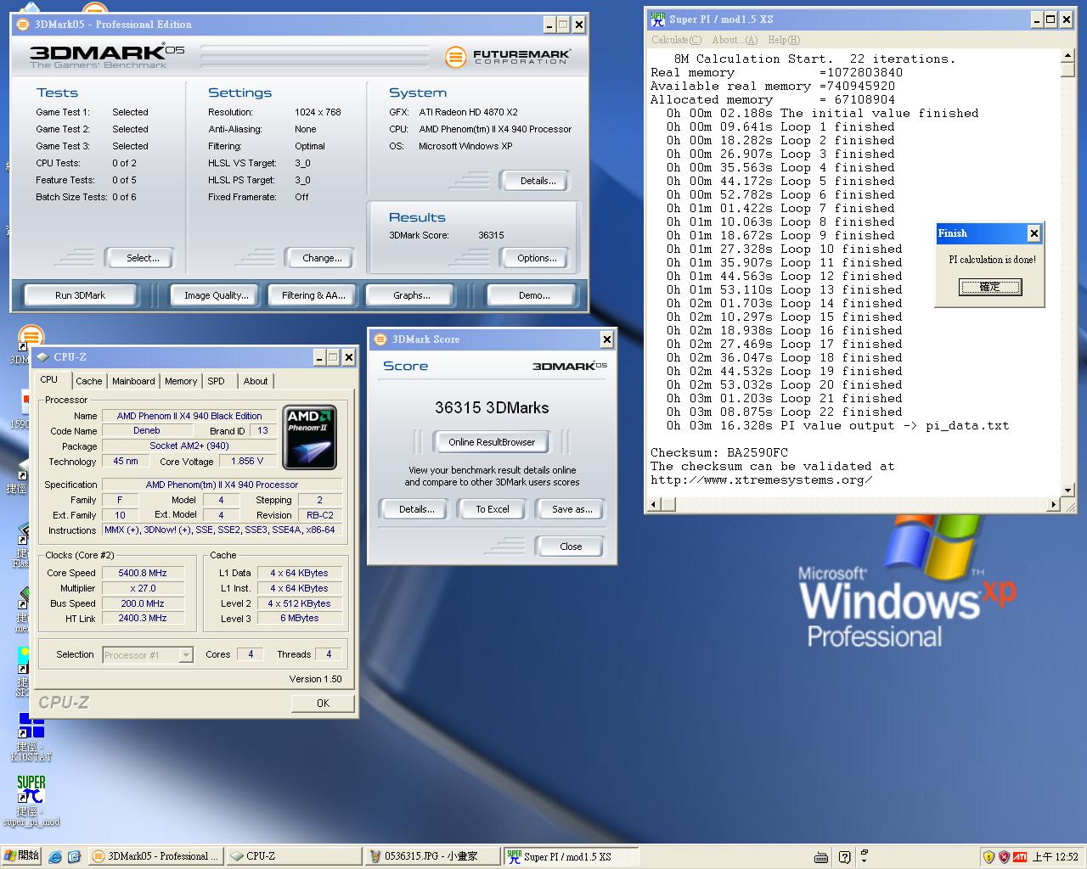The width and height of the screenshot is (1087, 869).
Task: Open the About tab in CPU-Z
Action: coord(256,381)
